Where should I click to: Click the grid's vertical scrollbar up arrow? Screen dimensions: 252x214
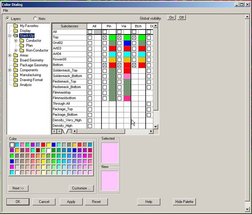155,26
